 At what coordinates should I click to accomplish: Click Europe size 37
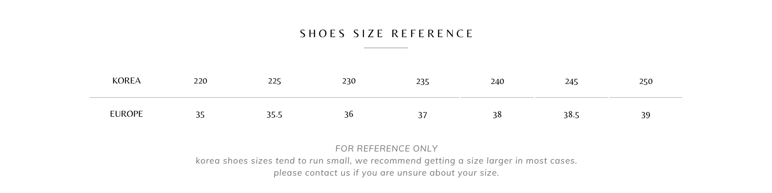pos(423,115)
